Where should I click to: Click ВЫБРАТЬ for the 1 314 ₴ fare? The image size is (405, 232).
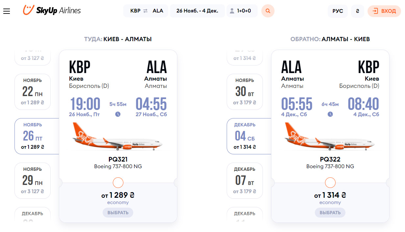click(x=330, y=213)
